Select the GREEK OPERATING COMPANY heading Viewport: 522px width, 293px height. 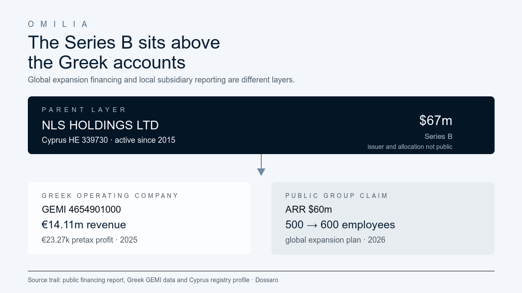(x=110, y=196)
